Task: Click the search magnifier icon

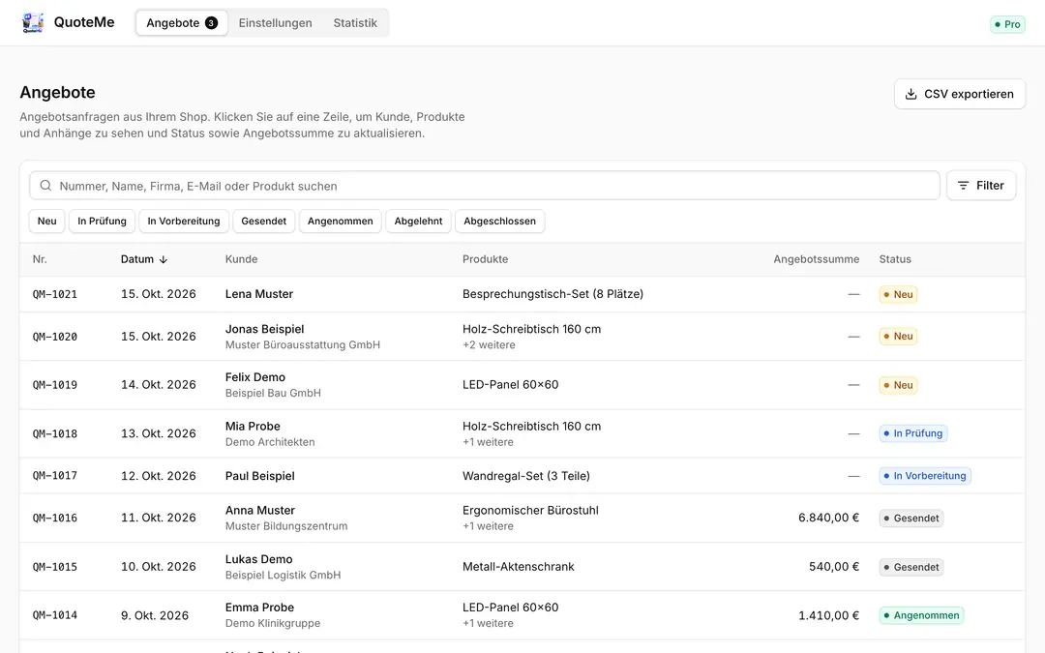Action: click(45, 186)
